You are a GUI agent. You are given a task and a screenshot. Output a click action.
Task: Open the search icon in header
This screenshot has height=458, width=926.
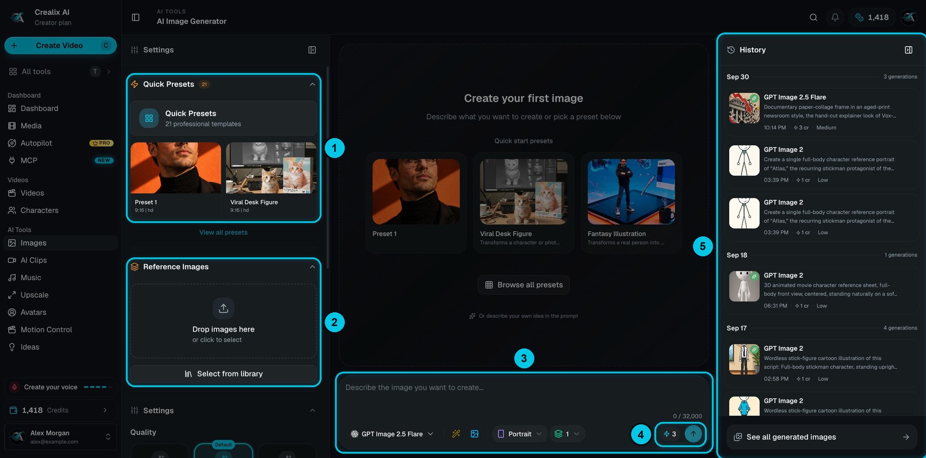[x=813, y=17]
